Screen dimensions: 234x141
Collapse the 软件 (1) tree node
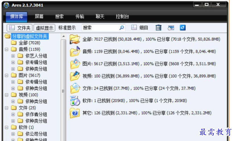pos(7,127)
